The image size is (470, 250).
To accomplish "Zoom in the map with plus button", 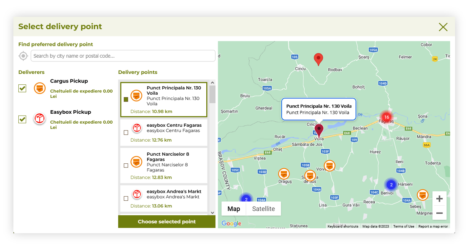I will click(x=439, y=199).
